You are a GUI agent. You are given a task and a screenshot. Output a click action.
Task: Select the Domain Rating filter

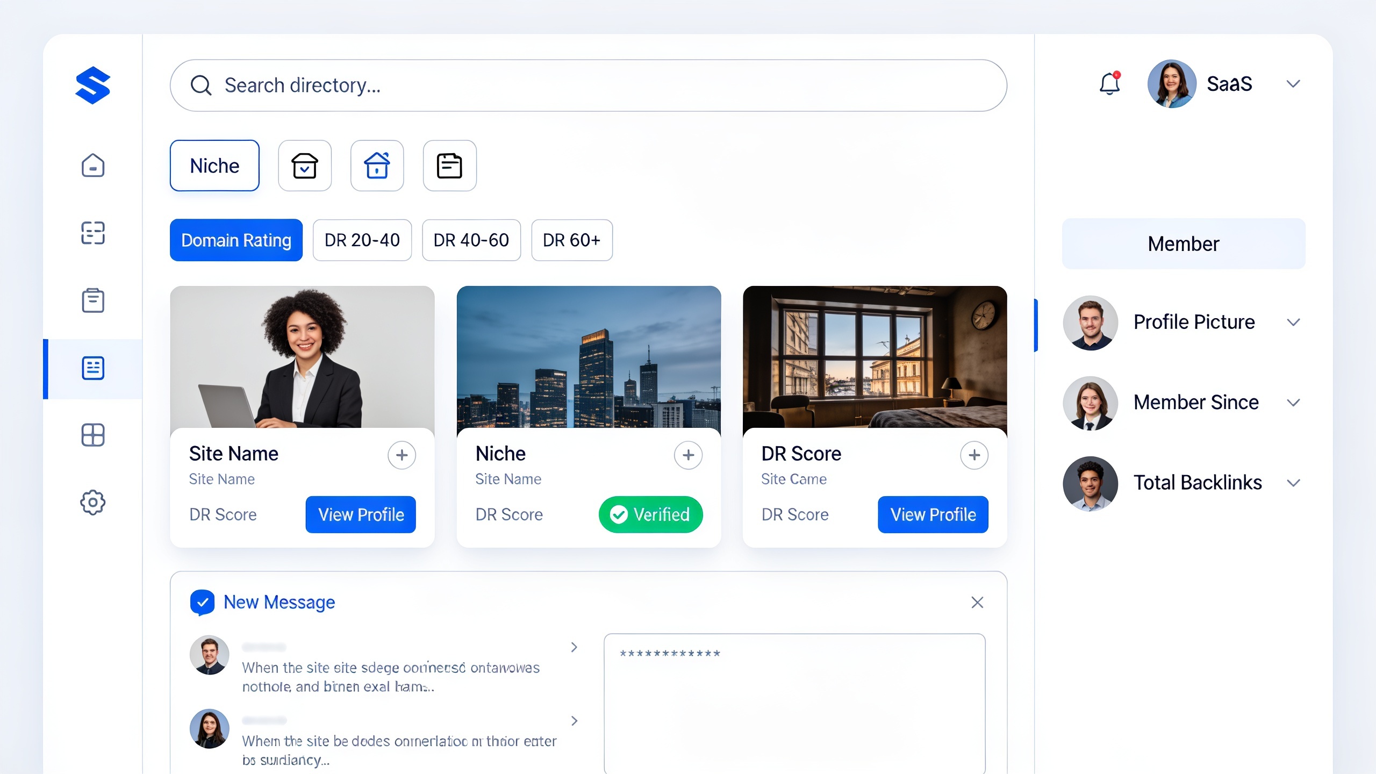236,240
